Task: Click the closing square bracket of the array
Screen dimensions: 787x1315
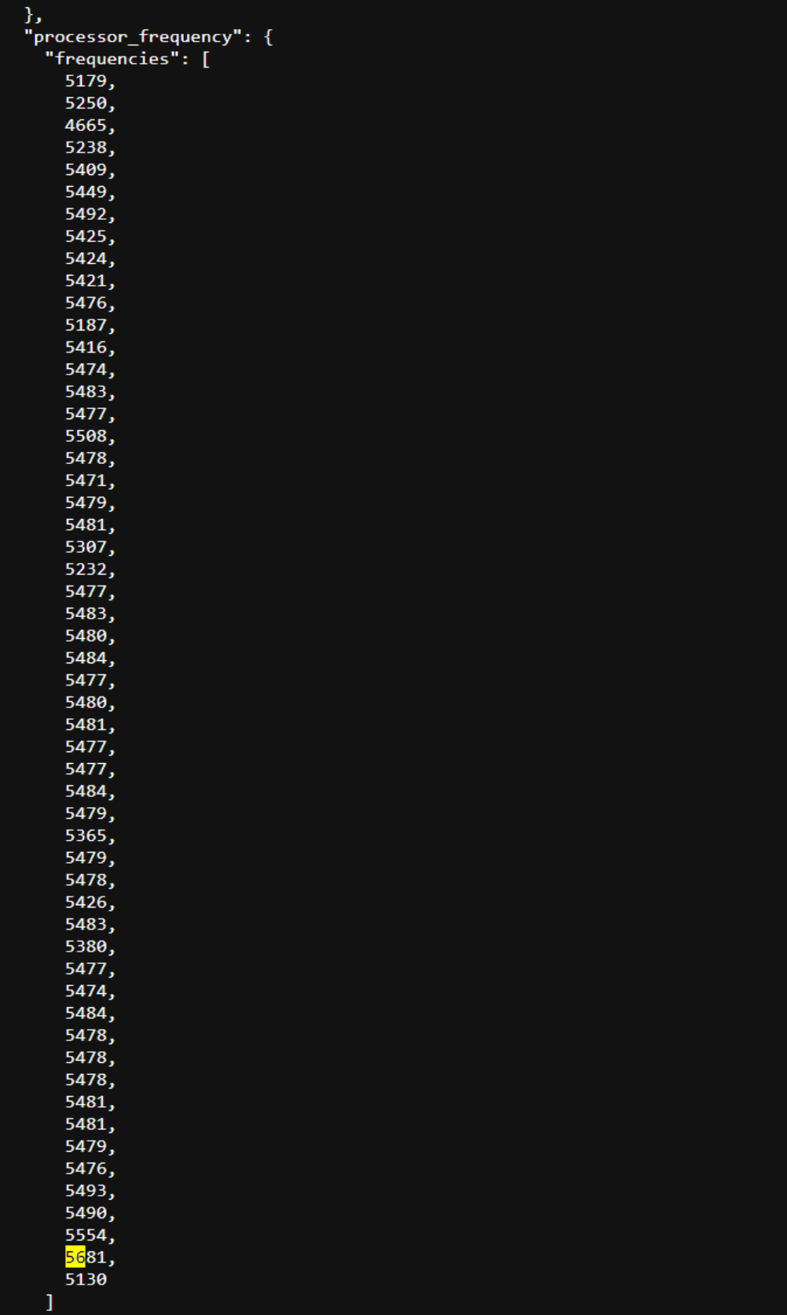Action: click(x=49, y=1302)
